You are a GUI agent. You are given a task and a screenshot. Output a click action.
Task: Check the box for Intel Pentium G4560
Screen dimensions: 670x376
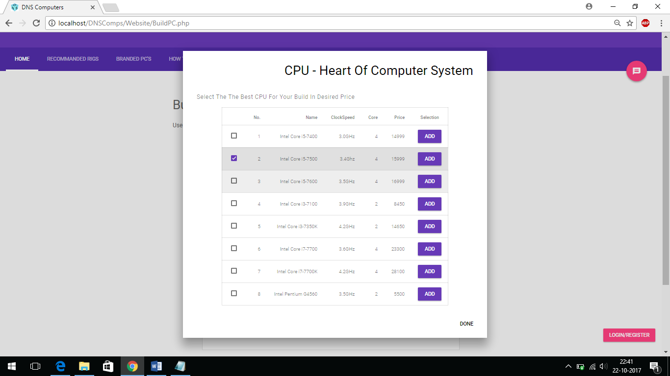[234, 293]
